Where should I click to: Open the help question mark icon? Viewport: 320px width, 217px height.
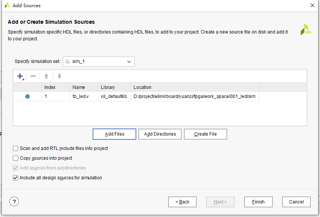click(x=14, y=202)
